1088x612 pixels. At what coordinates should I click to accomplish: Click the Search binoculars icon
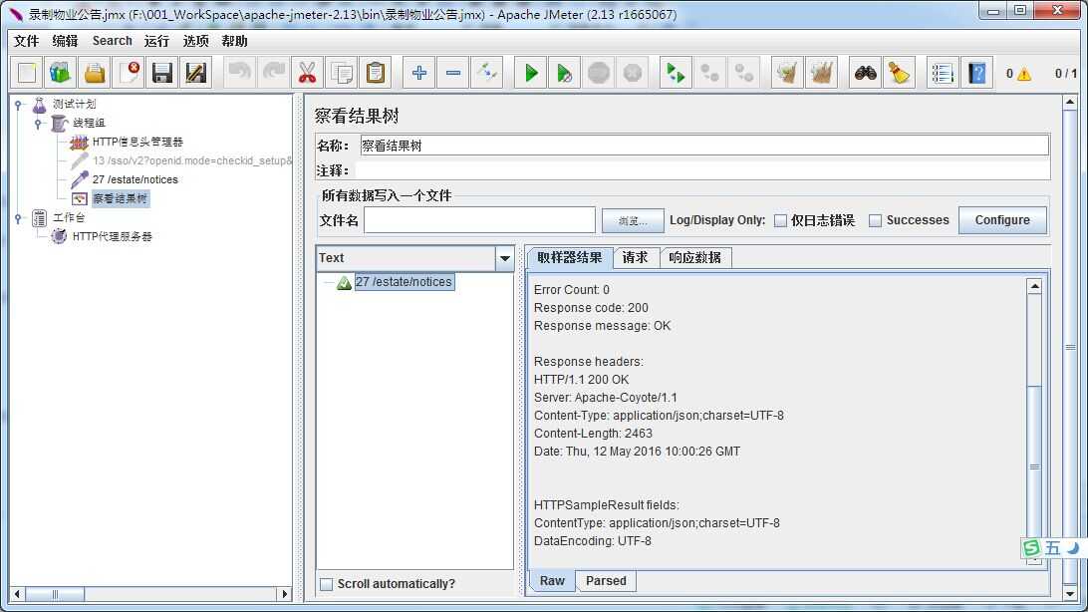865,73
